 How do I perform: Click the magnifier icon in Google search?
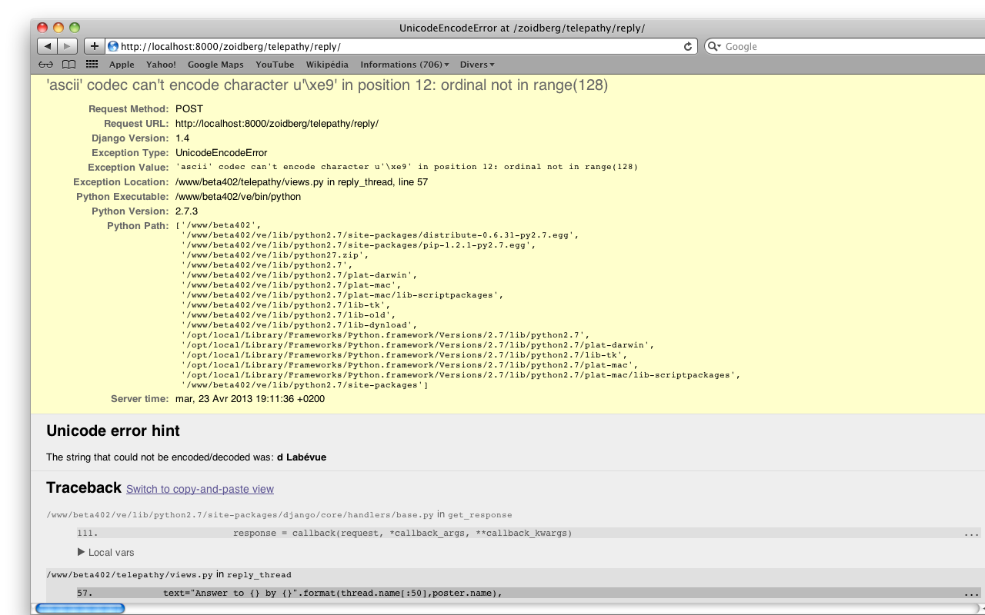pos(715,46)
